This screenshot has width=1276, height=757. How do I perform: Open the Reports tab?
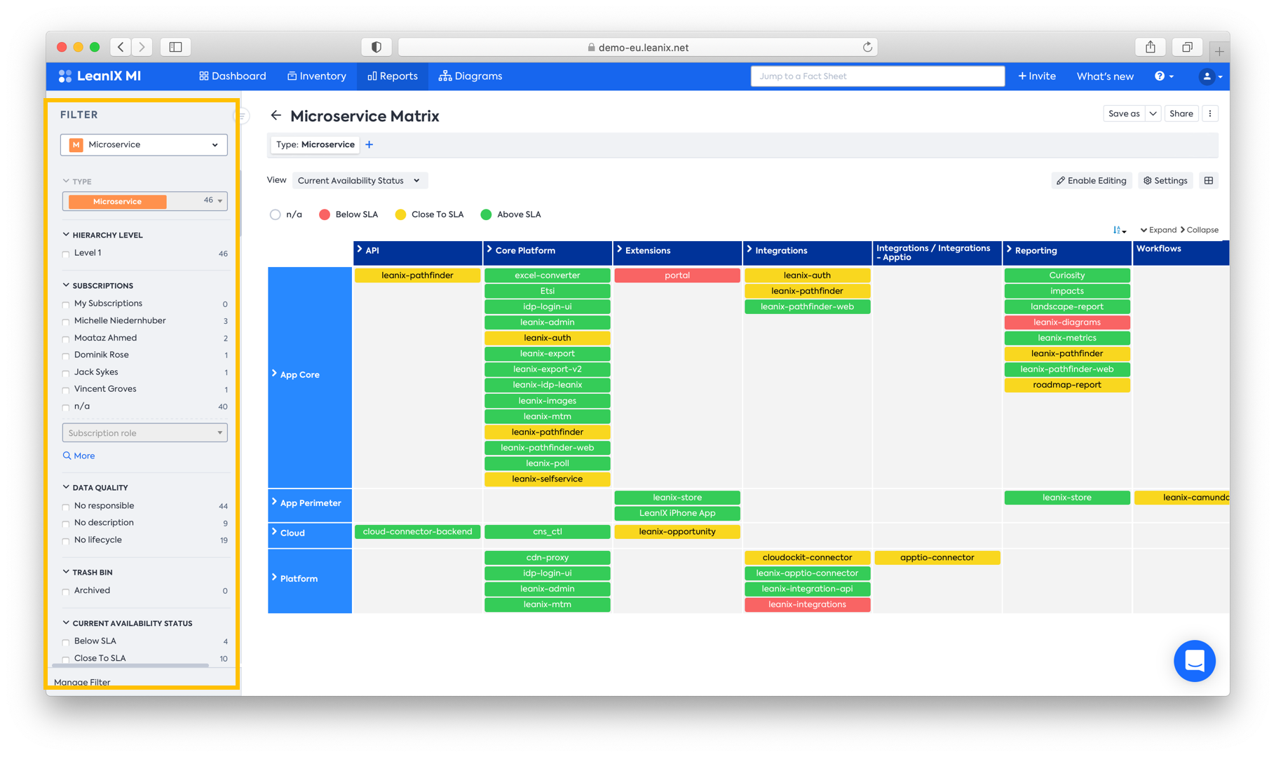pyautogui.click(x=393, y=76)
